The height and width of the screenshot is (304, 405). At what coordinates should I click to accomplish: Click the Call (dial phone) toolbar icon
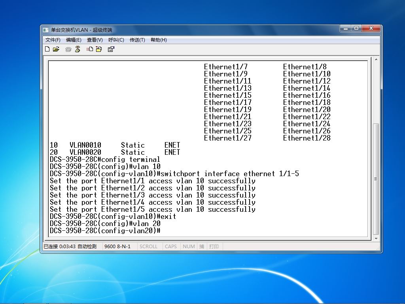pyautogui.click(x=68, y=49)
